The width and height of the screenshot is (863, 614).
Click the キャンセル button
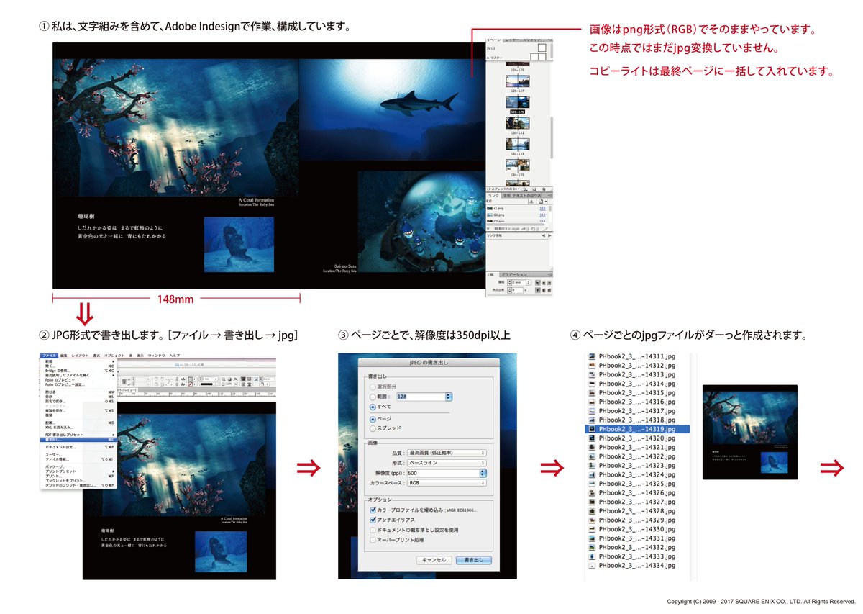pos(434,559)
